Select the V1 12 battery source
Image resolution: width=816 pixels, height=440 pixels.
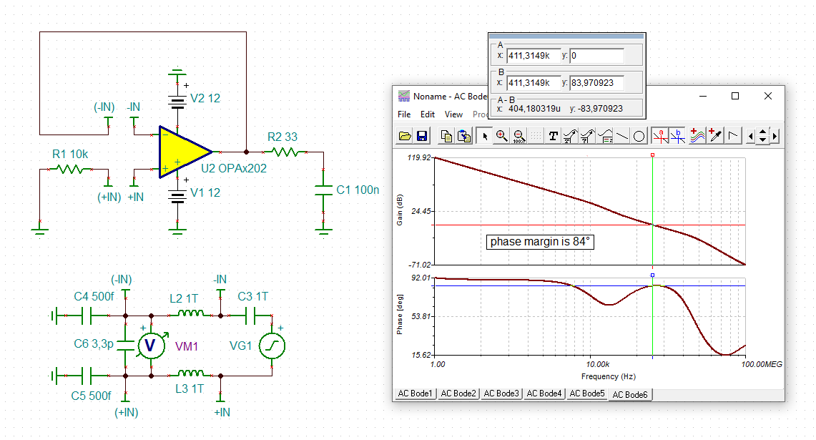177,195
